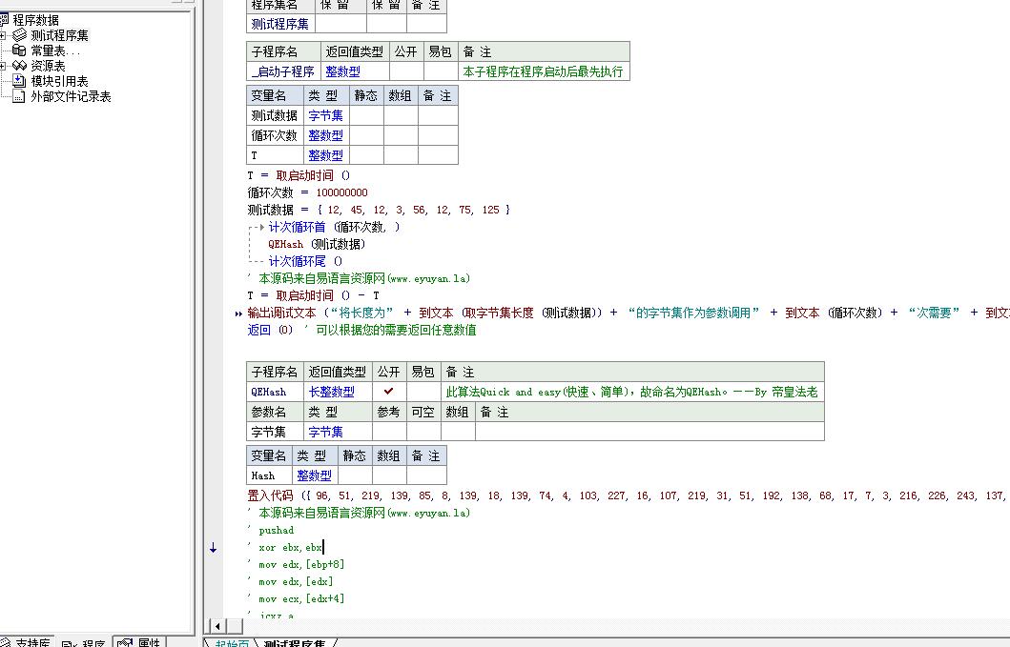
Task: Click the _启动子程序 name cell
Action: coord(283,71)
